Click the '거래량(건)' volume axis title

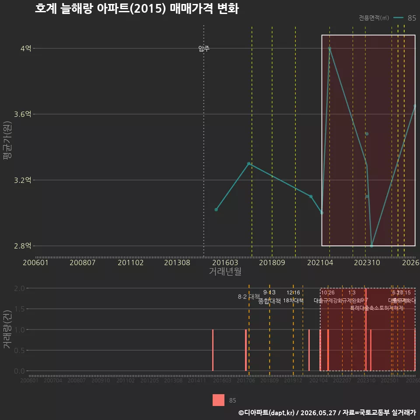pos(7,329)
